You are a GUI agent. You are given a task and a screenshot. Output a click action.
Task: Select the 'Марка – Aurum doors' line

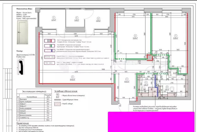[24, 13]
